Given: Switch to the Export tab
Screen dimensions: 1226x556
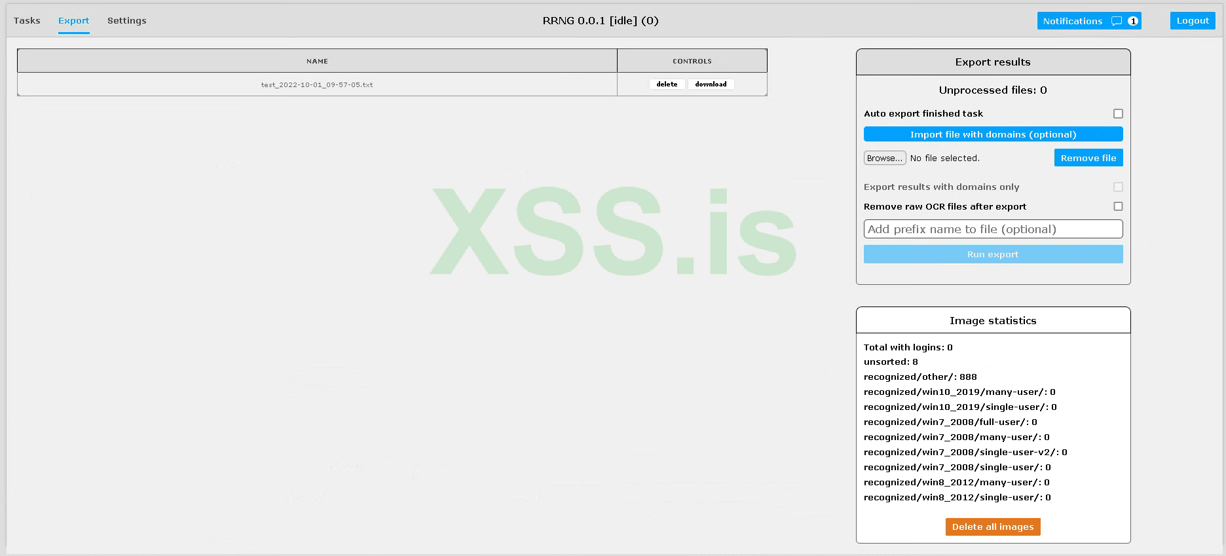Looking at the screenshot, I should pyautogui.click(x=73, y=21).
